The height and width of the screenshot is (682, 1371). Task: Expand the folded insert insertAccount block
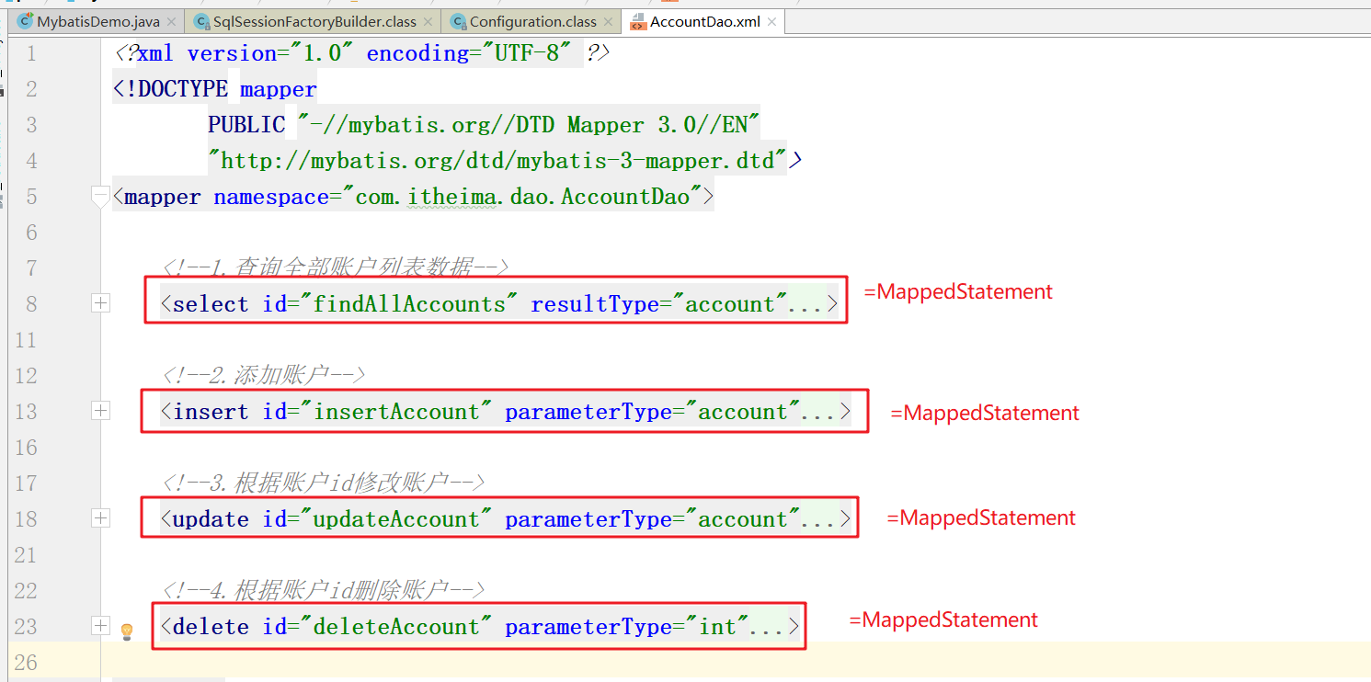100,411
